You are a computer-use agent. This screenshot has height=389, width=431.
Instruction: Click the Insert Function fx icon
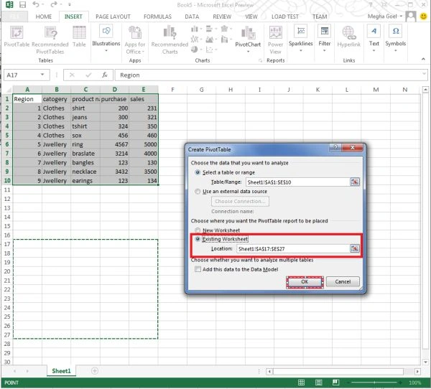coord(105,75)
